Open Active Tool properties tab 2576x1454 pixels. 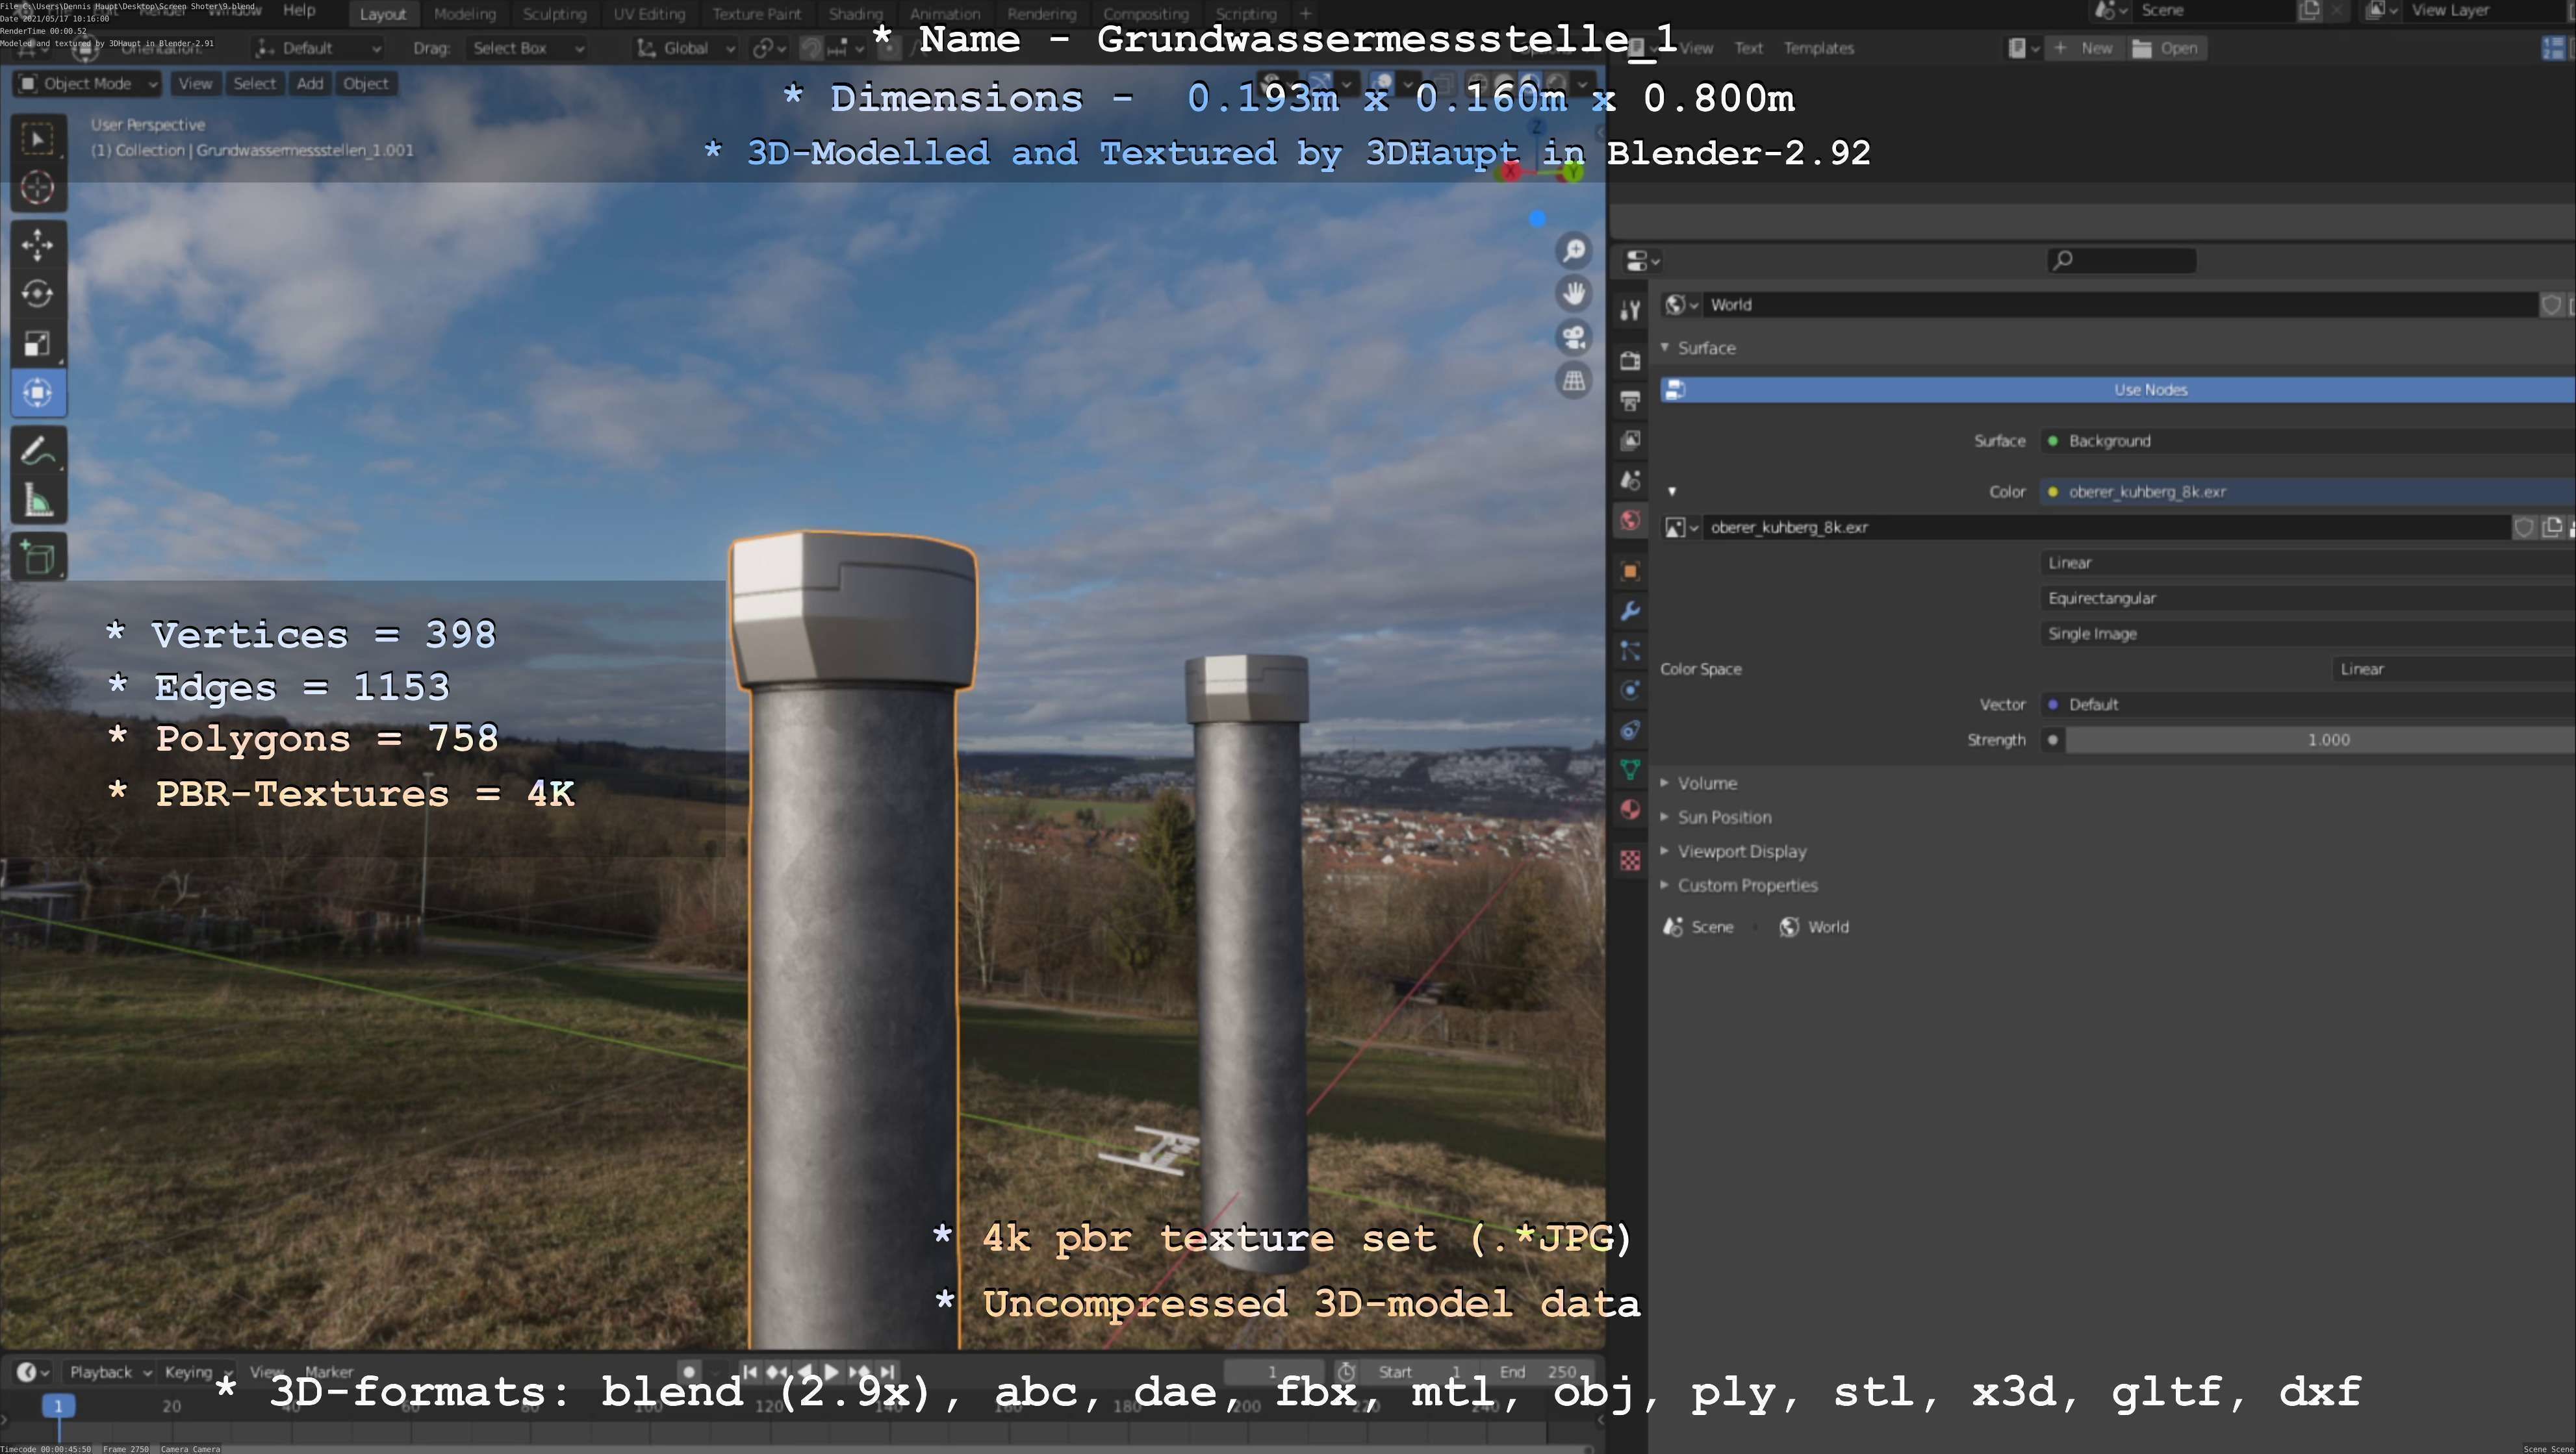(x=1630, y=311)
